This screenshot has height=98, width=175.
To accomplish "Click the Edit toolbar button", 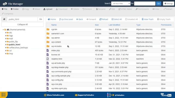I will click(x=112, y=9).
